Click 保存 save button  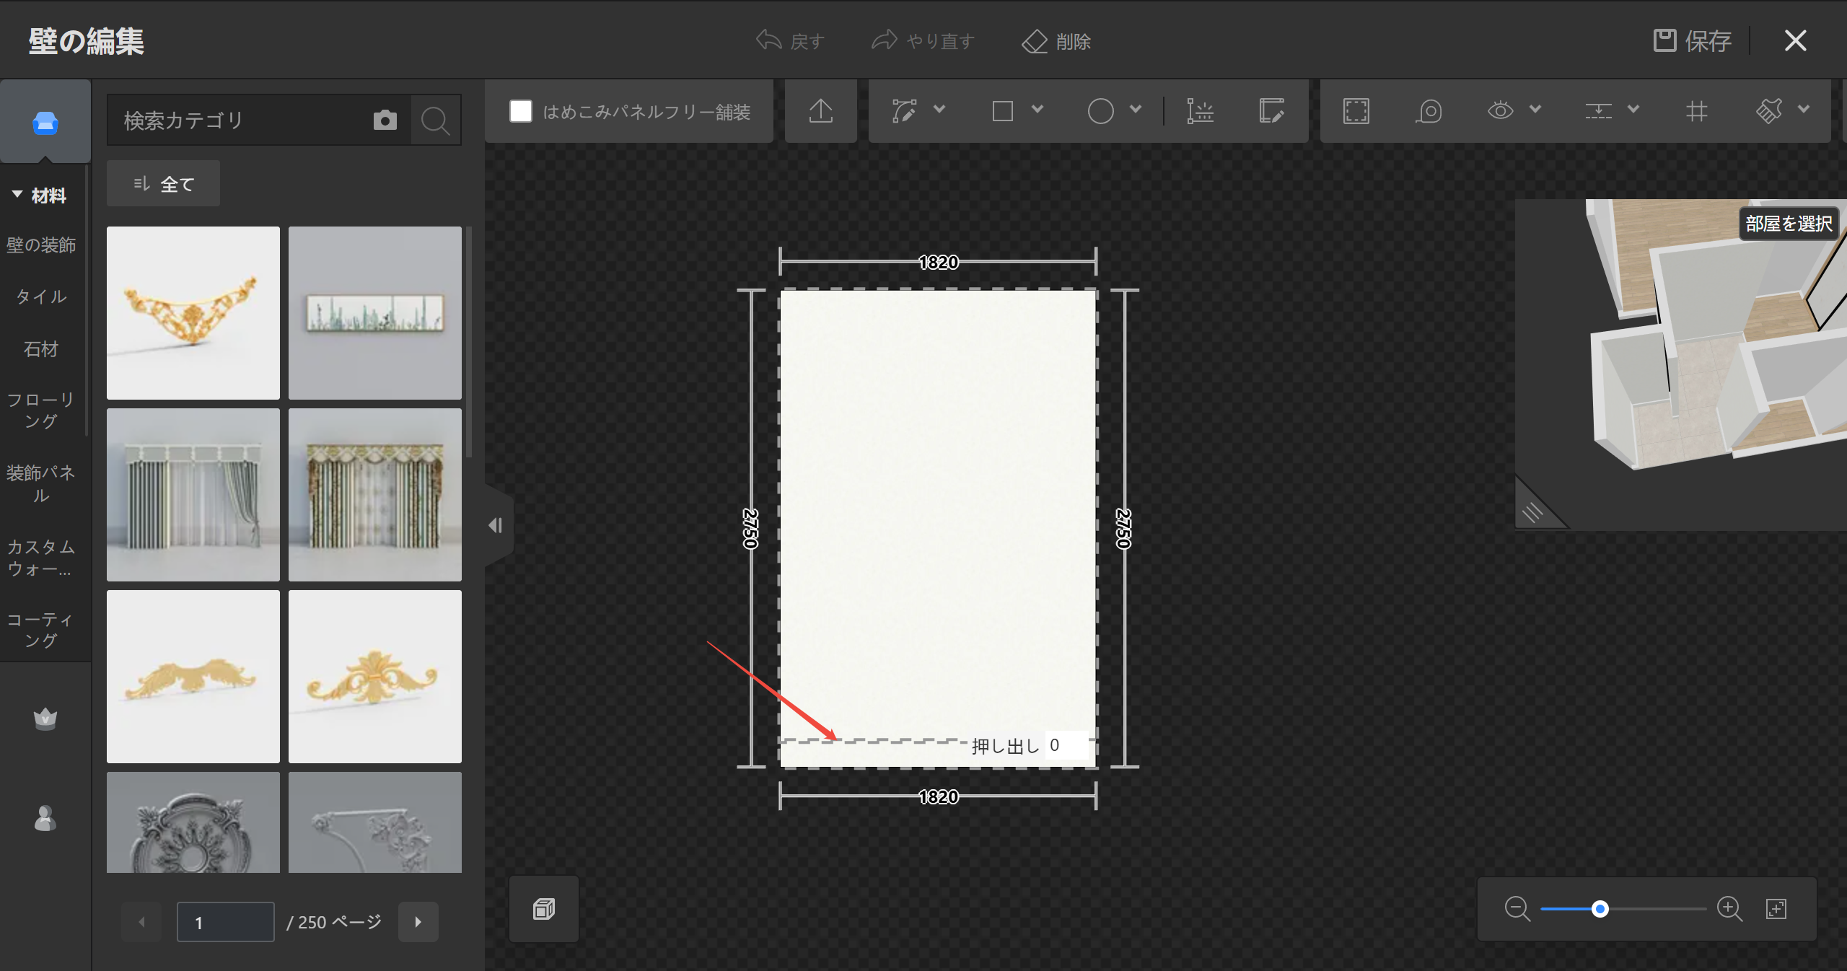tap(1693, 41)
